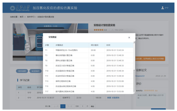Click the people count icon near 110/2131
This screenshot has width=177, height=111.
(112, 30)
